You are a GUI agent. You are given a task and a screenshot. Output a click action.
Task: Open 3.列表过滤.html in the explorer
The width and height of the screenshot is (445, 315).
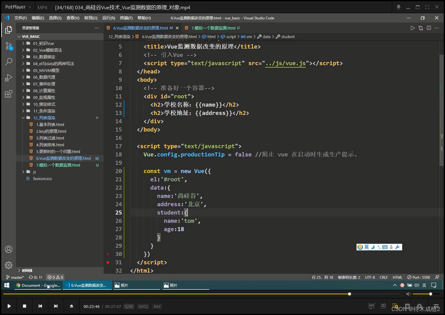point(60,138)
